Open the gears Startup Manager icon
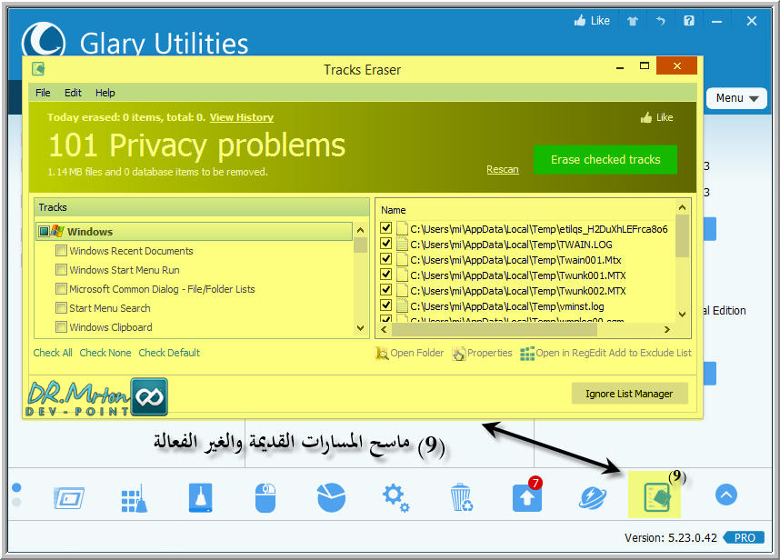 point(396,498)
